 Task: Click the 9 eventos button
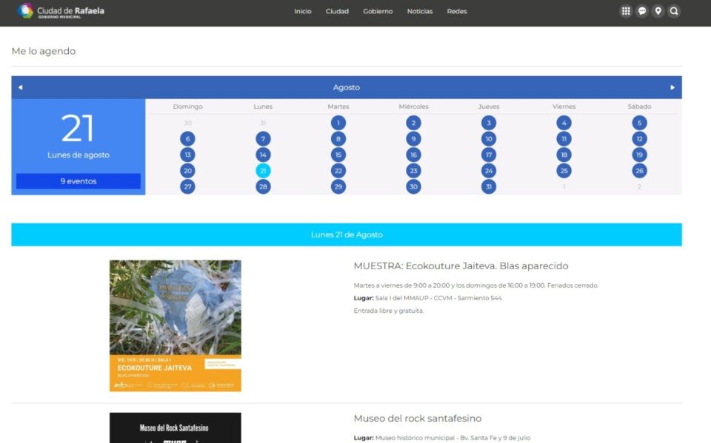79,181
